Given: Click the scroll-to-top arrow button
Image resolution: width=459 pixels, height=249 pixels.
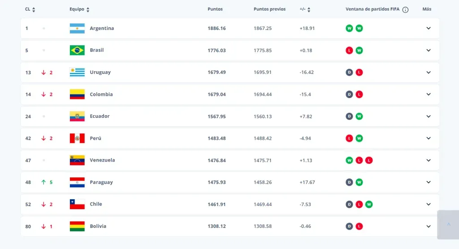Looking at the screenshot, I should 448,224.
